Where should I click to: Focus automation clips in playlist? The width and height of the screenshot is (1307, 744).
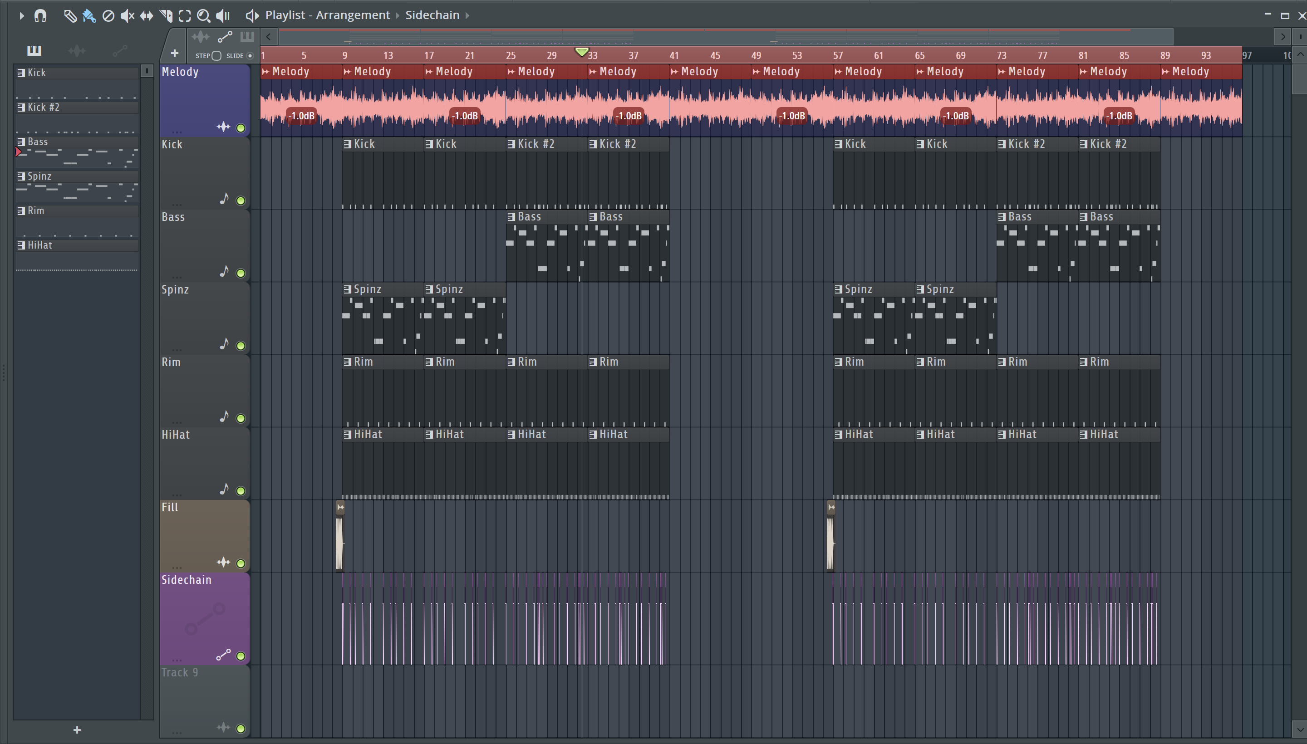pyautogui.click(x=225, y=37)
